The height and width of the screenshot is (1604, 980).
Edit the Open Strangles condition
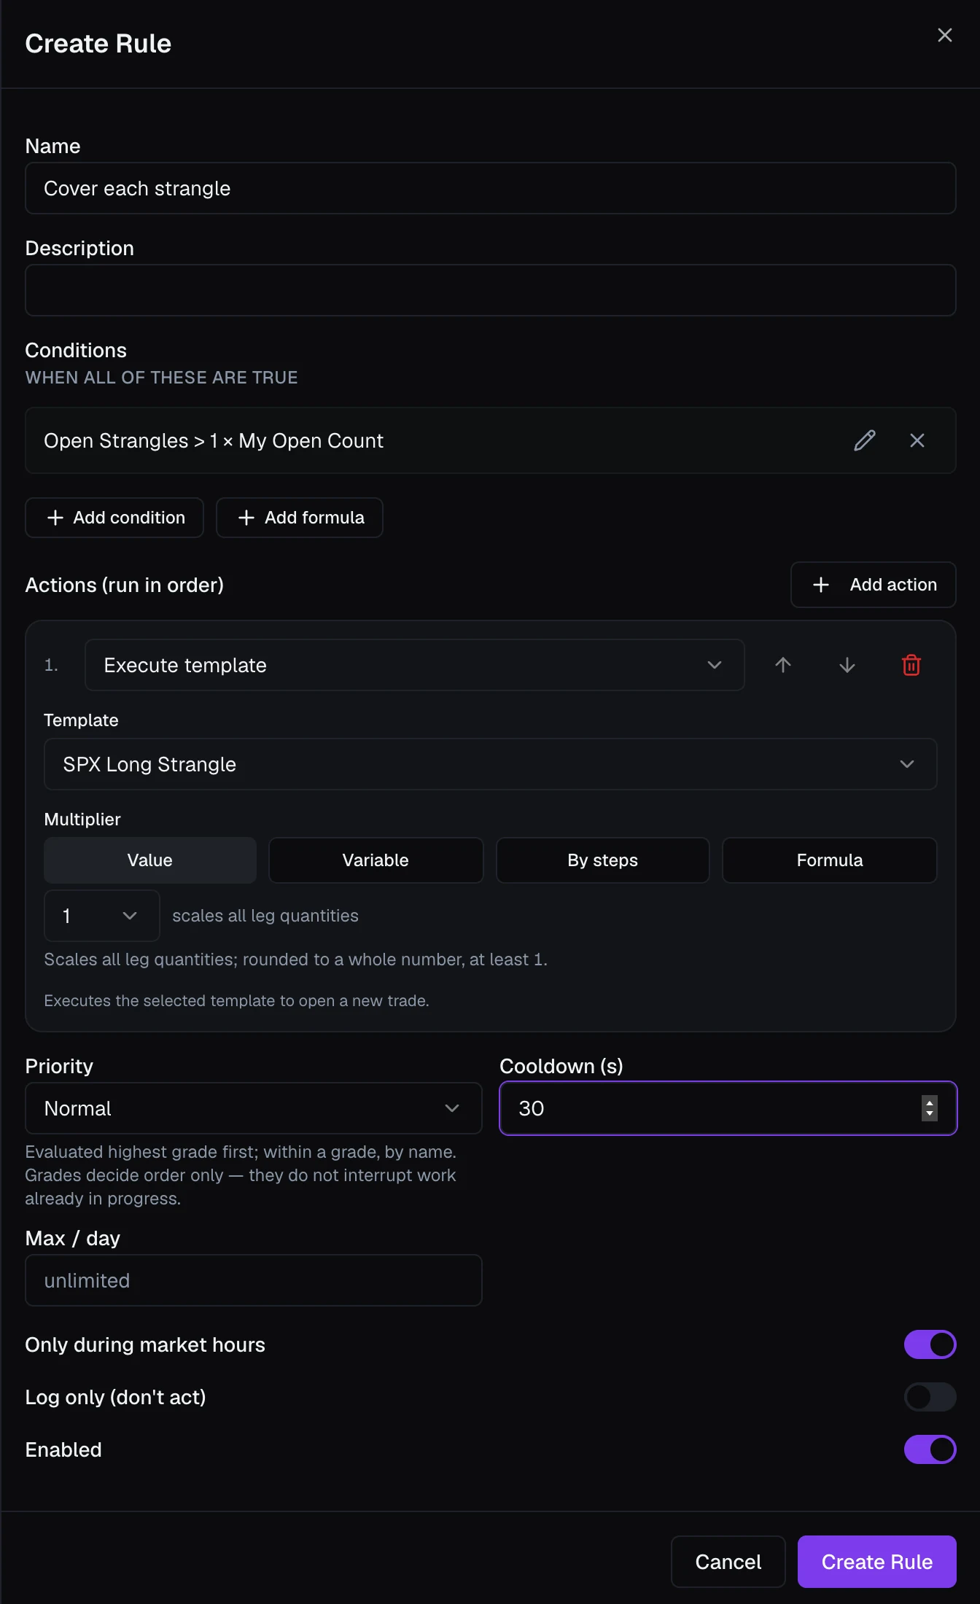click(865, 440)
